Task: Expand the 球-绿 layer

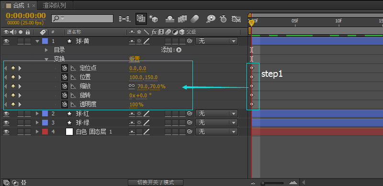Action: 37,123
